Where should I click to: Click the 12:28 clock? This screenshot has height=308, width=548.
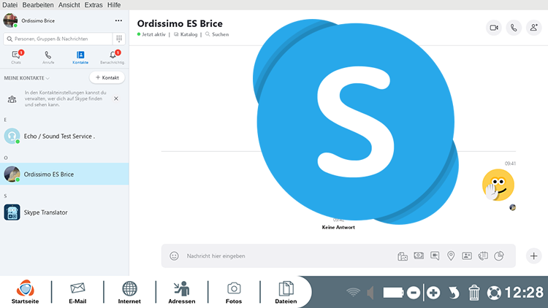(524, 292)
